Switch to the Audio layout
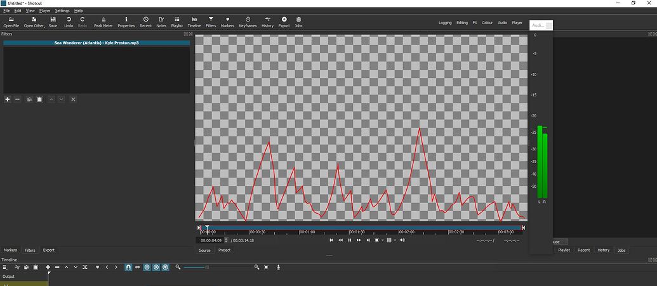This screenshot has width=657, height=286. coord(502,23)
